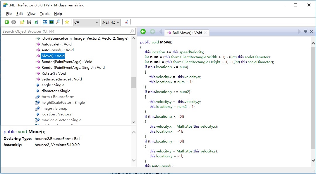Close the Ball.Move() : Void tab

[x=205, y=33]
